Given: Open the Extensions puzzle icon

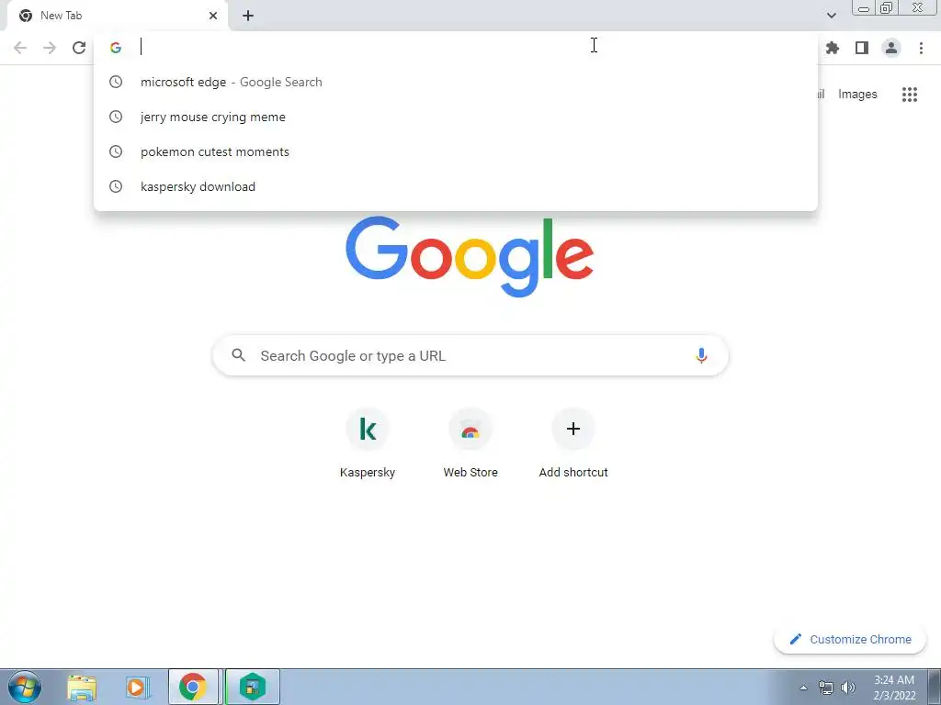Looking at the screenshot, I should coord(833,48).
